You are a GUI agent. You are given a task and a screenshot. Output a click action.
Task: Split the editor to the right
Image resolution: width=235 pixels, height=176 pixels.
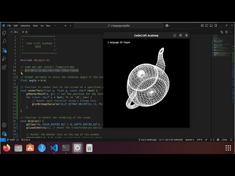click(x=226, y=32)
